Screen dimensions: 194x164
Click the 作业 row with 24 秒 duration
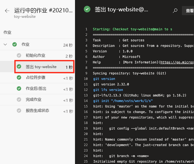click(x=37, y=44)
